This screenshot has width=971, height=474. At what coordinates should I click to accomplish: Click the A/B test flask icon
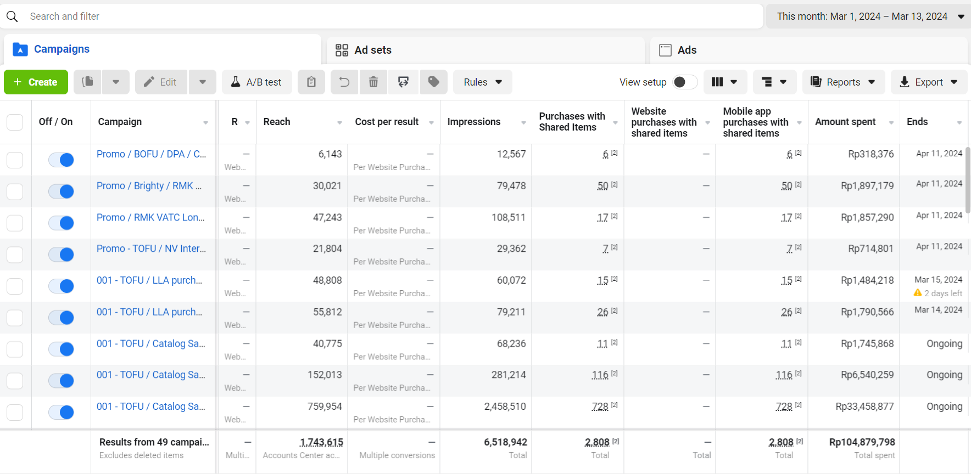click(236, 82)
